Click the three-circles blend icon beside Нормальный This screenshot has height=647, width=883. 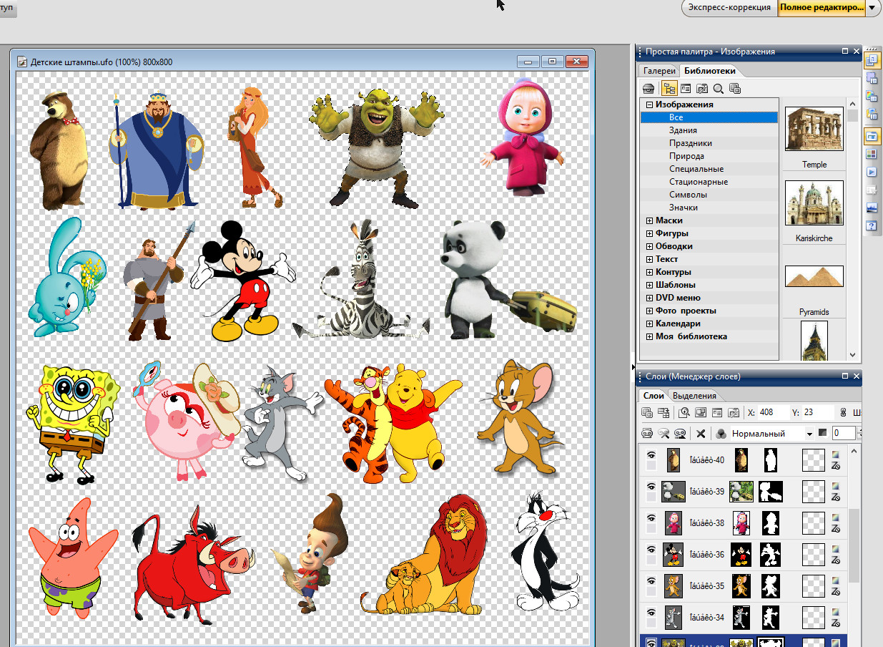click(721, 433)
